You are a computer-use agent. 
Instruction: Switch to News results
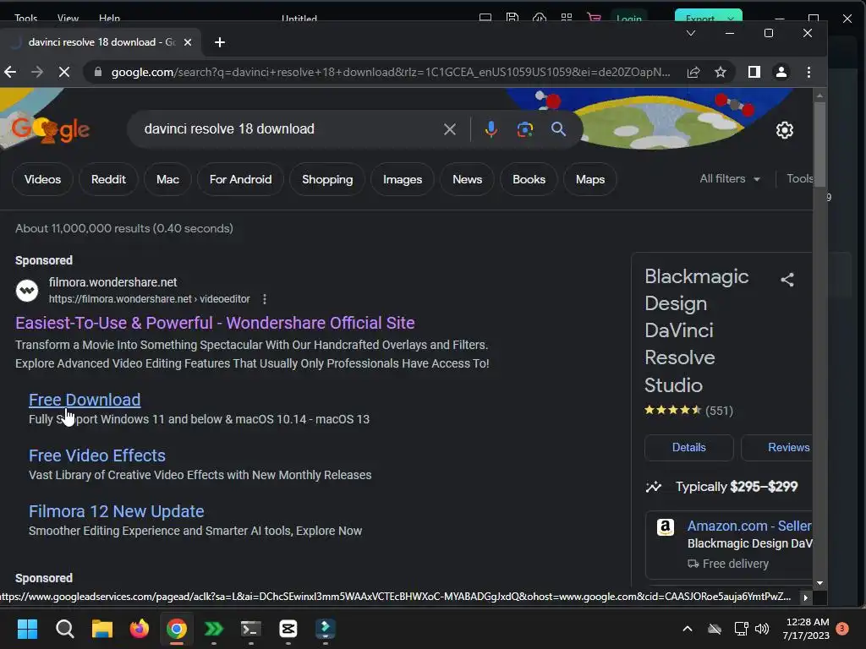tap(467, 179)
